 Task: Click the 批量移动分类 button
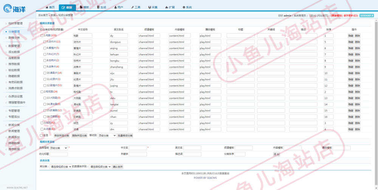click(125, 136)
